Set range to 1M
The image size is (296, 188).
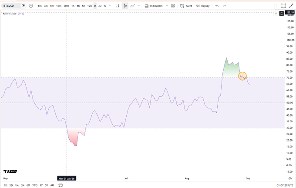(x=17, y=185)
